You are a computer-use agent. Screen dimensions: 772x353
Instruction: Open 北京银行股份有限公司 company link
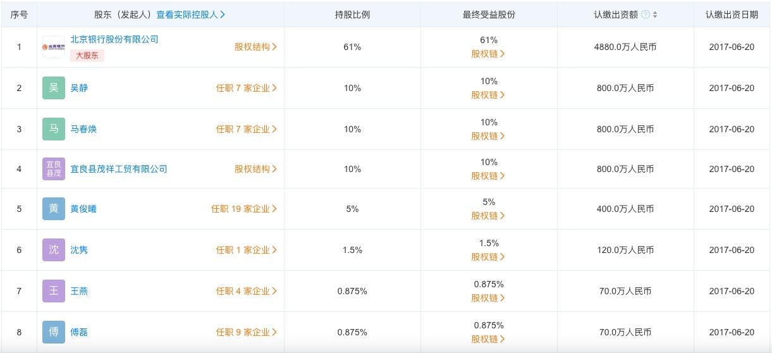coord(114,39)
